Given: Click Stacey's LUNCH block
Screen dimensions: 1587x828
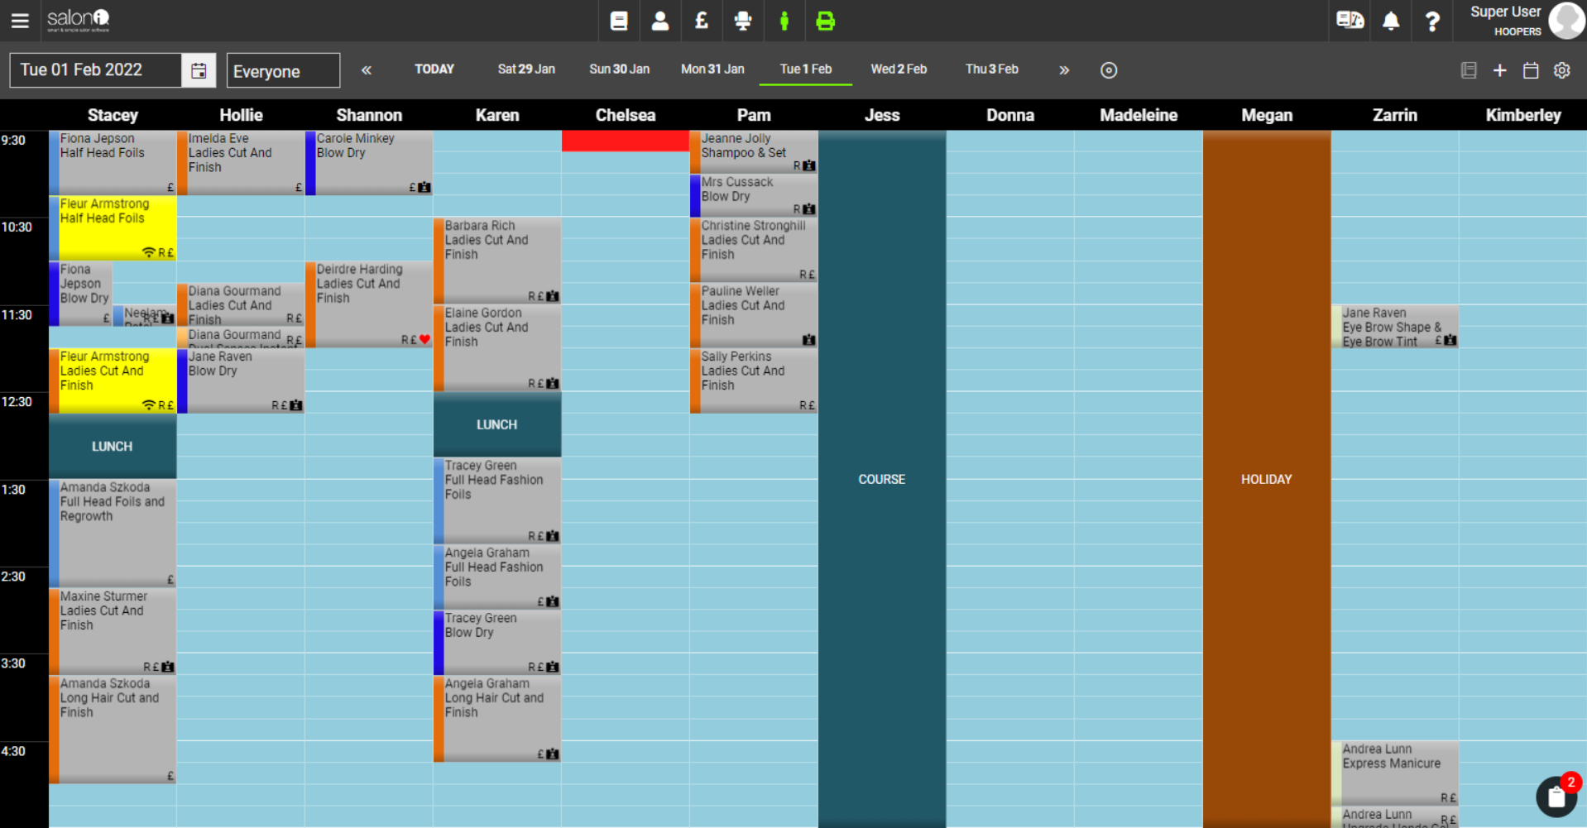Looking at the screenshot, I should [113, 446].
